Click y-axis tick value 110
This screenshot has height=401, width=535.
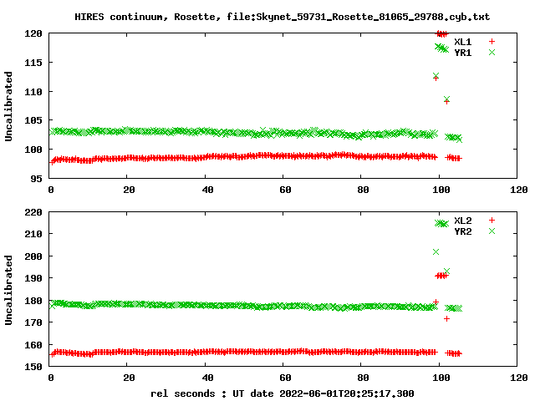coord(33,92)
